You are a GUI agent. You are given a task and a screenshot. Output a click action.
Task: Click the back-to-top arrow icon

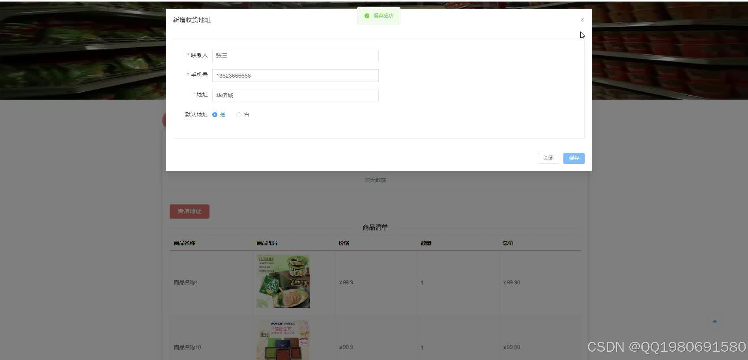(x=714, y=321)
